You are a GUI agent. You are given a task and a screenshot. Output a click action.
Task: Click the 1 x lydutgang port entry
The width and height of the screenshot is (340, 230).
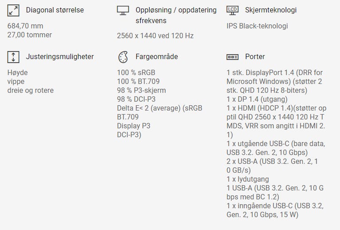click(x=248, y=179)
